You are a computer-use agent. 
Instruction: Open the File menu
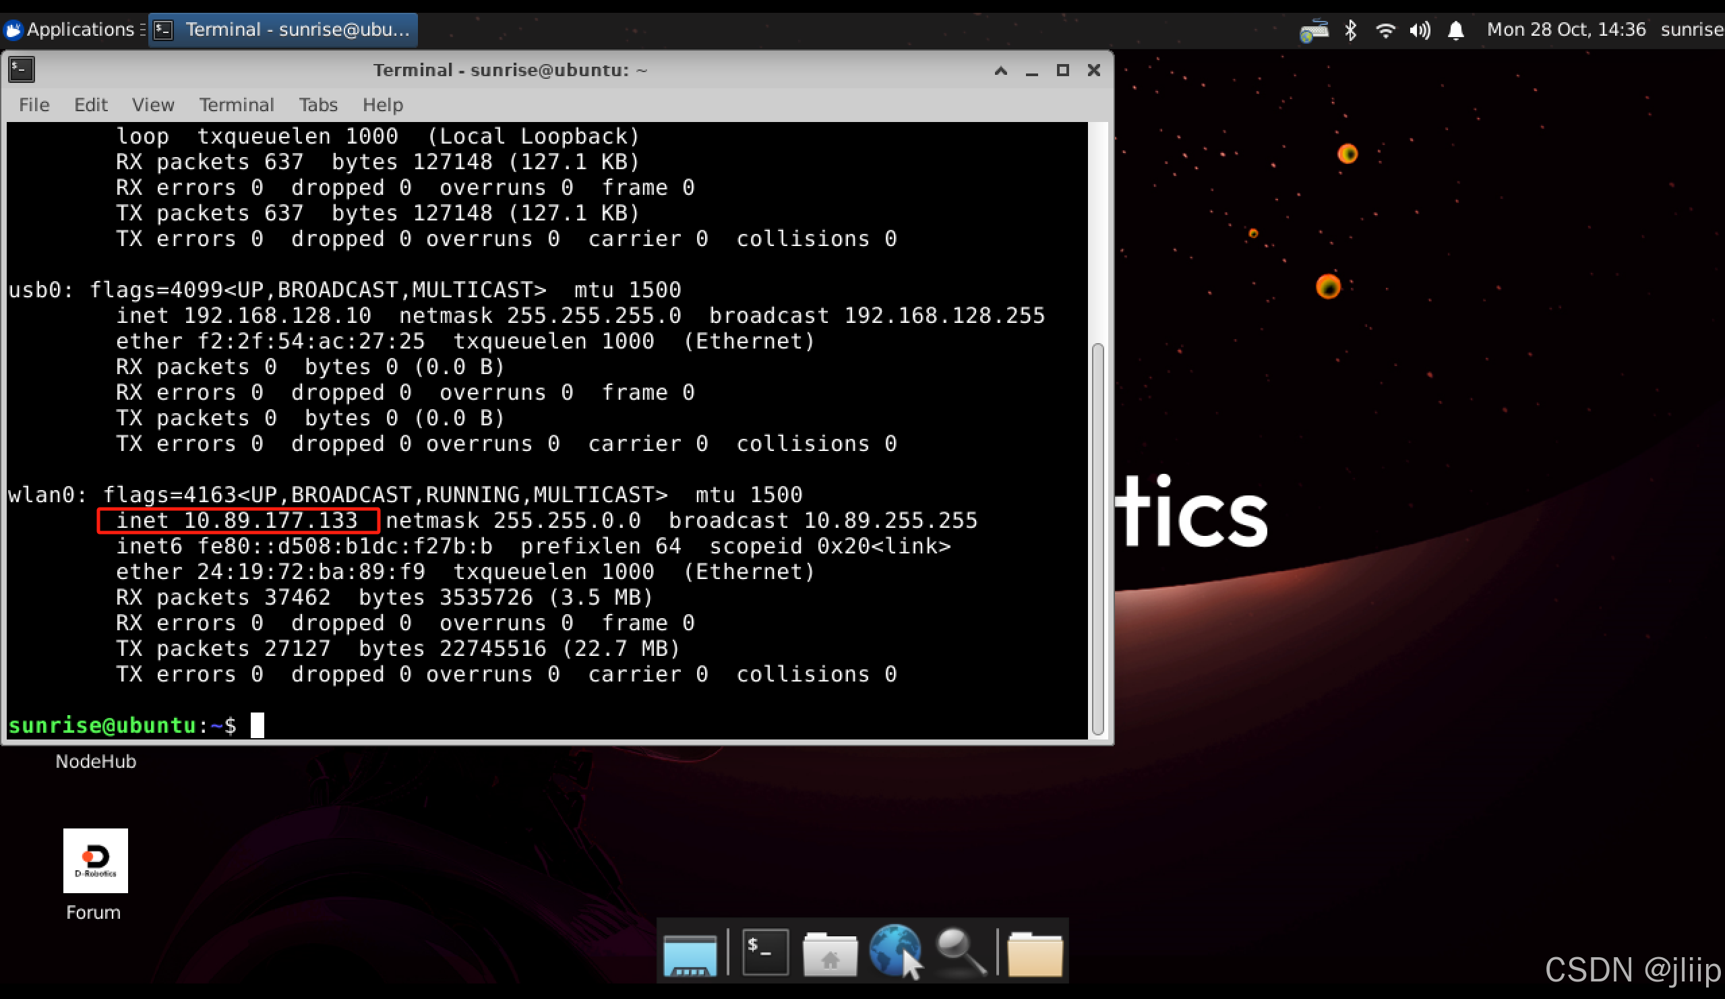34,104
